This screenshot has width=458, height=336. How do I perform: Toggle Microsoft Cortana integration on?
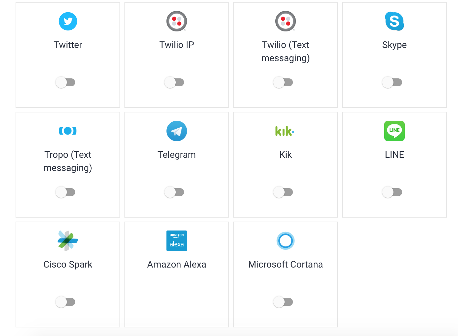(x=283, y=302)
